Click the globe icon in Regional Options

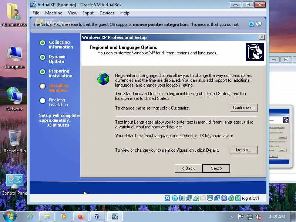point(103,79)
